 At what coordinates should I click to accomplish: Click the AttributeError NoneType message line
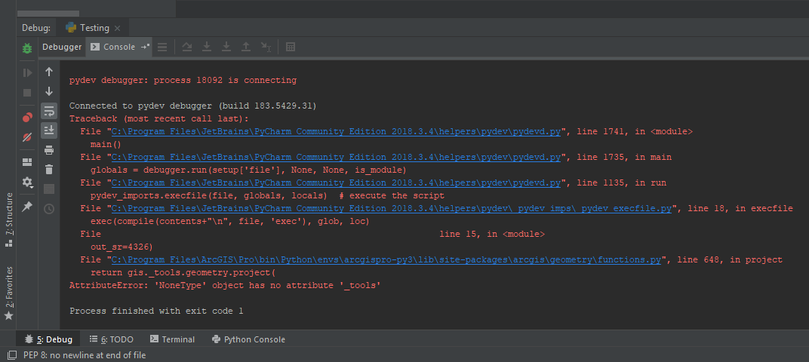tap(225, 285)
